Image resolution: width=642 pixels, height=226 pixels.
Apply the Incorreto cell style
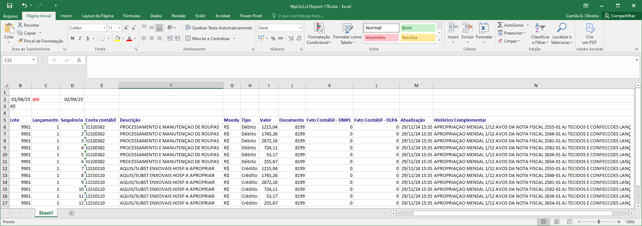(x=381, y=37)
